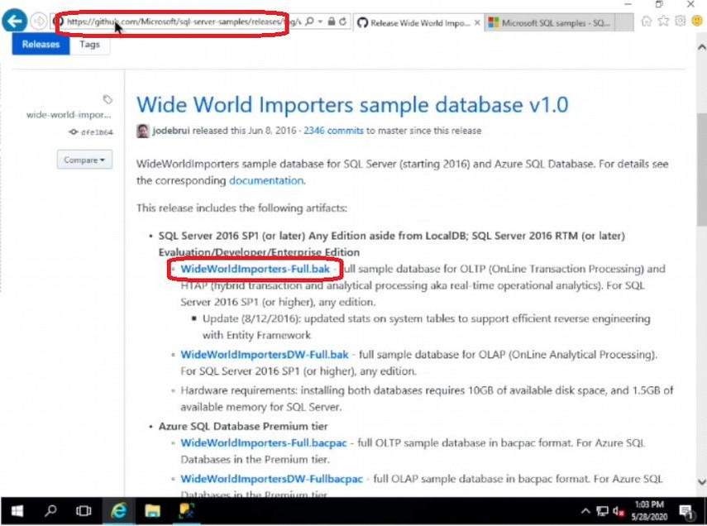Click the Home icon in Internet Explorer
Screen dimensions: 707x526
pos(648,21)
